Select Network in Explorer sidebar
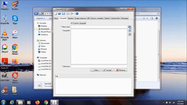The width and height of the screenshot is (187, 105). tap(43, 75)
